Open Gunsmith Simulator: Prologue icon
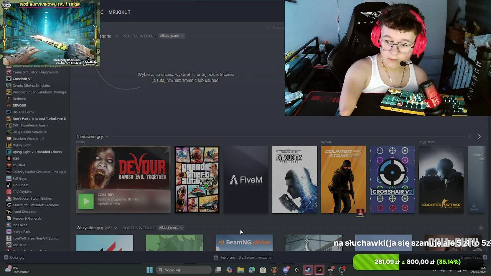The image size is (491, 276). (x=9, y=205)
